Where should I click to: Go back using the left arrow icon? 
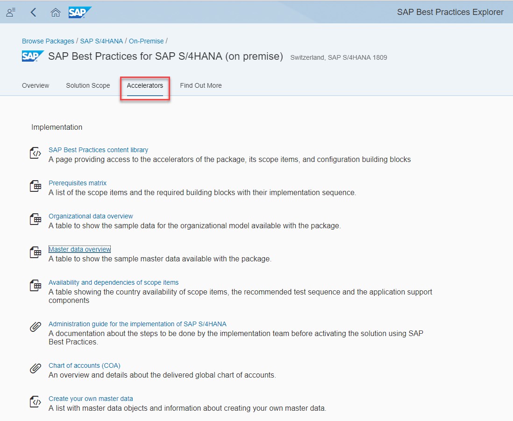pos(33,12)
